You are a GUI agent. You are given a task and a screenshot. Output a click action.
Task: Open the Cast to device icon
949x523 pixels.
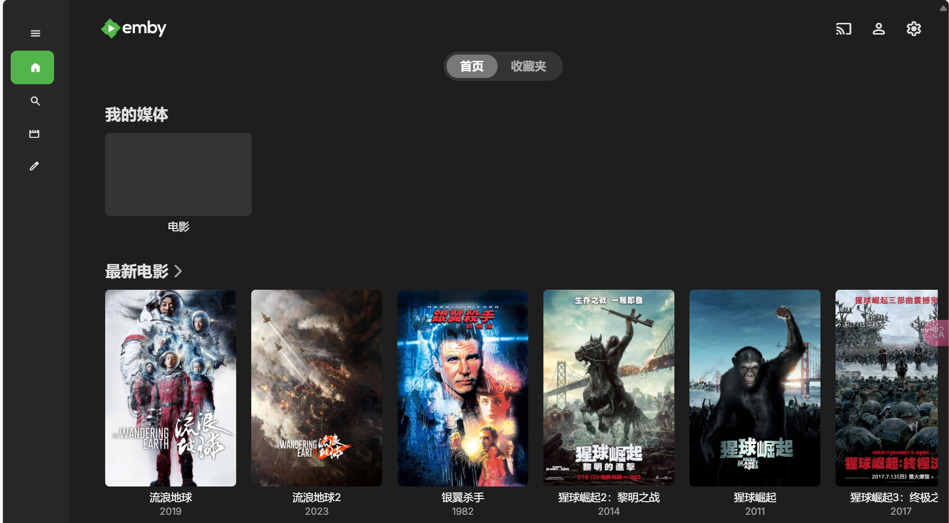click(x=843, y=29)
